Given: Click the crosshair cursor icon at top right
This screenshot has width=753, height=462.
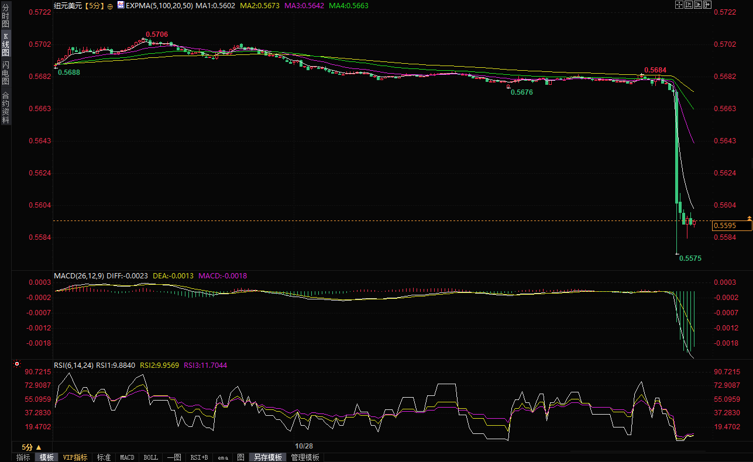Looking at the screenshot, I should click(680, 5).
